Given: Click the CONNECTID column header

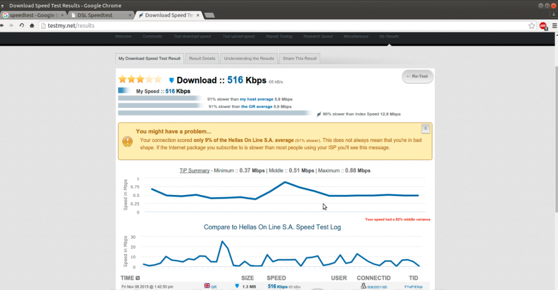Looking at the screenshot, I should 373,278.
